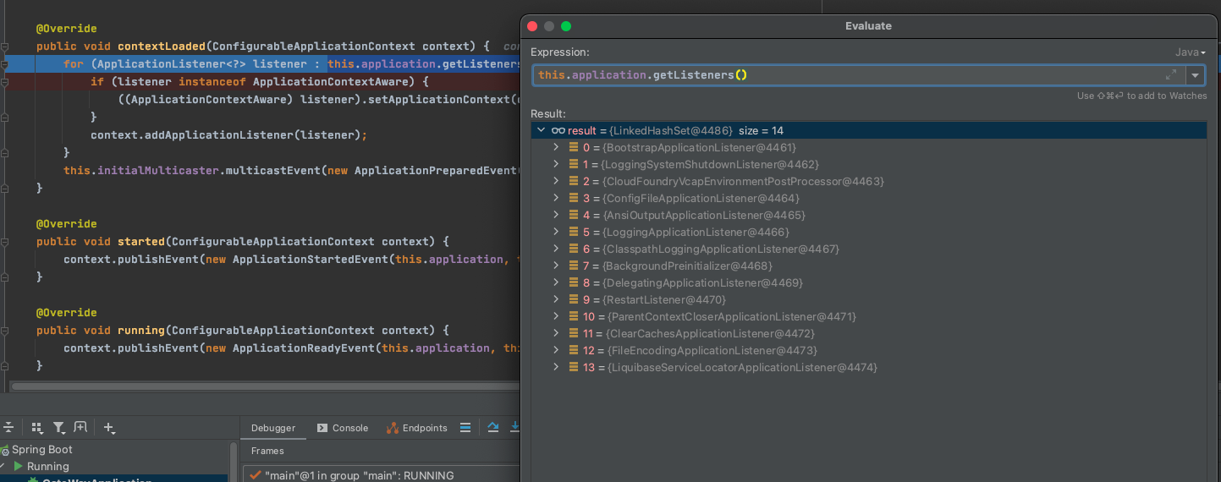Open the Java language selector

pyautogui.click(x=1190, y=52)
